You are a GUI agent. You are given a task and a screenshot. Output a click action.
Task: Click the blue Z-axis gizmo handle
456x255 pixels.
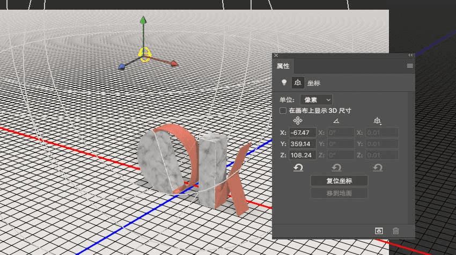[x=122, y=67]
